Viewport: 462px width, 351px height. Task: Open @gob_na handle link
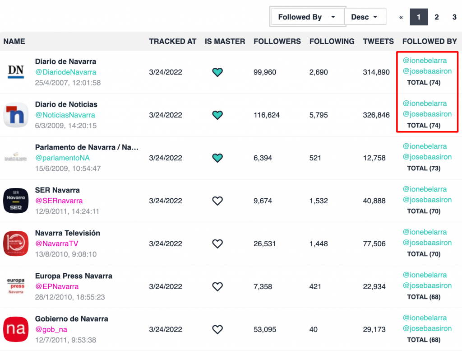tap(51, 329)
